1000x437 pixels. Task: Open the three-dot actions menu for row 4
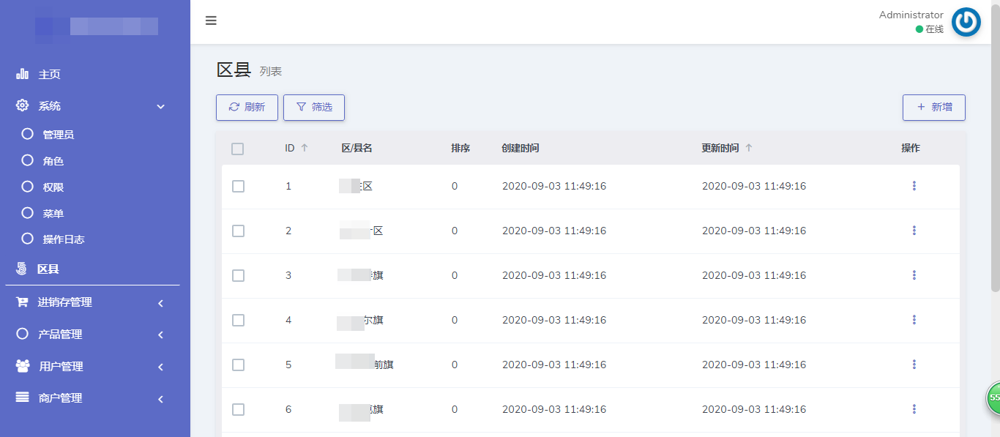pyautogui.click(x=914, y=320)
